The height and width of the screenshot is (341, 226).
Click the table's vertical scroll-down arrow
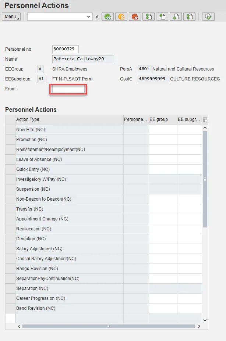[x=205, y=320]
